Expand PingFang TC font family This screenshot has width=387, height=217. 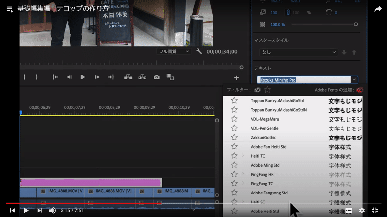[x=243, y=183]
